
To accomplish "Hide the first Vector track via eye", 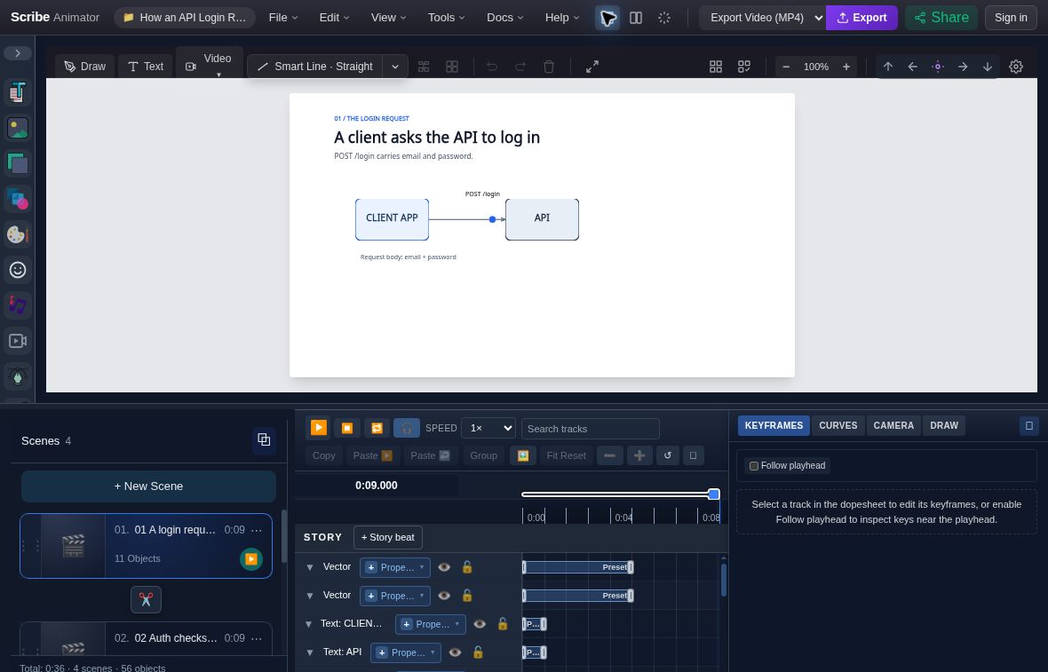I will click(x=444, y=567).
